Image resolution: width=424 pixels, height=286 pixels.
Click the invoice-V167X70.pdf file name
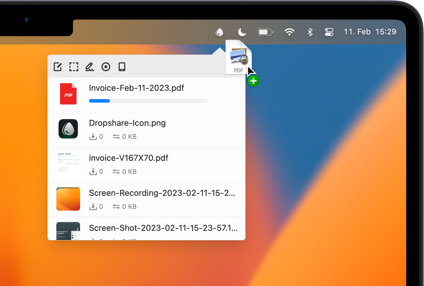click(x=128, y=158)
